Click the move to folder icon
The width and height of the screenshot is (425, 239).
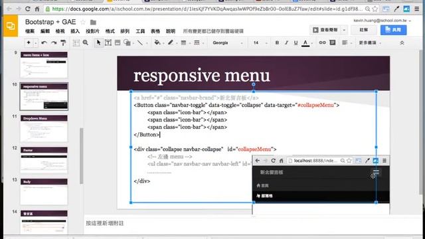click(x=93, y=22)
